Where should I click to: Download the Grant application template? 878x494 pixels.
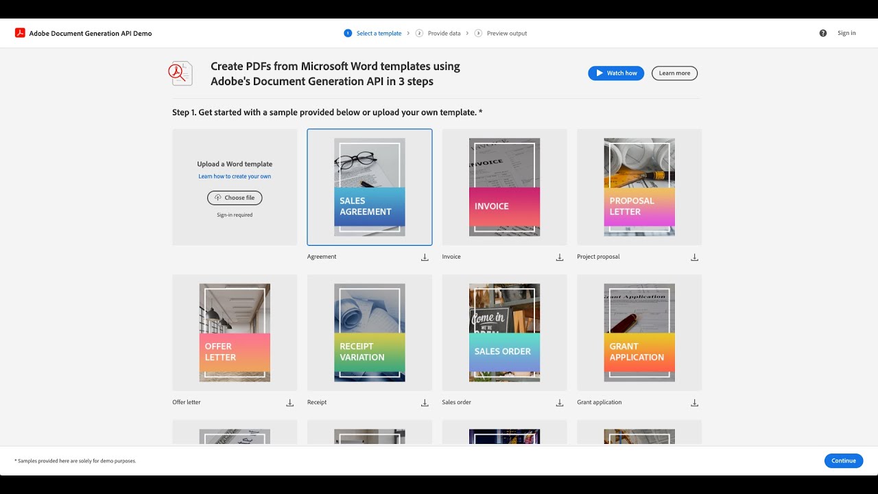pos(694,403)
